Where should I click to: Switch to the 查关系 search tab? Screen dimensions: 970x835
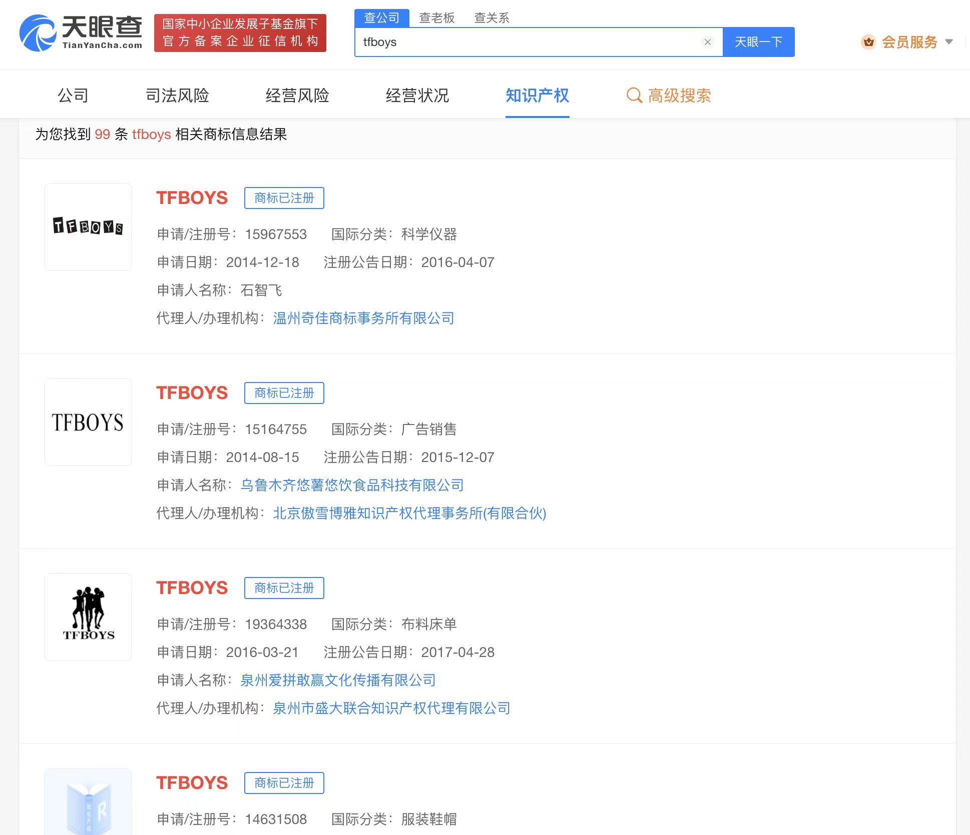pyautogui.click(x=492, y=18)
